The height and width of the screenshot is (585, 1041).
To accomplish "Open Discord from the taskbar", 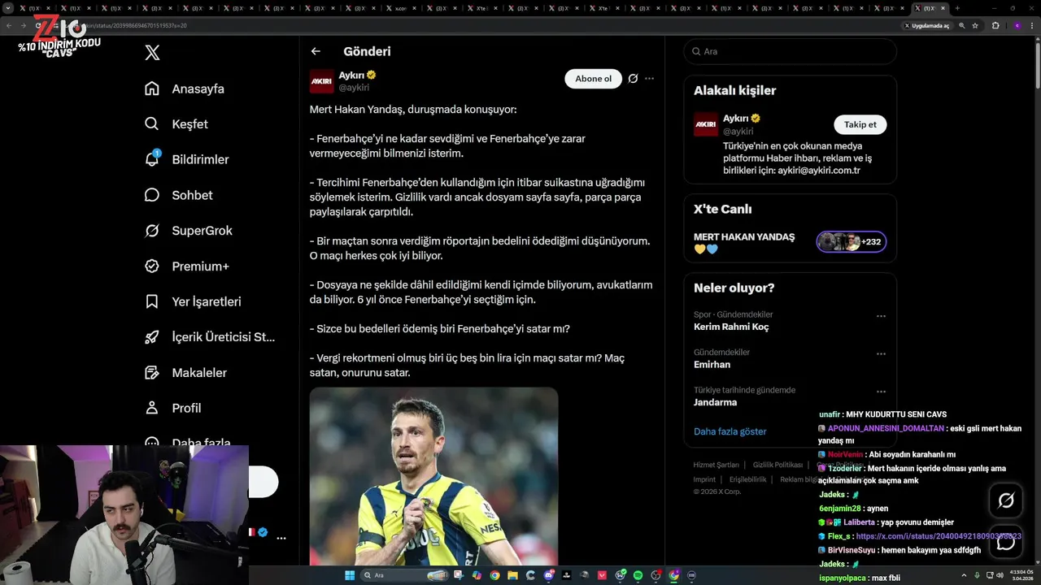I will 549,575.
